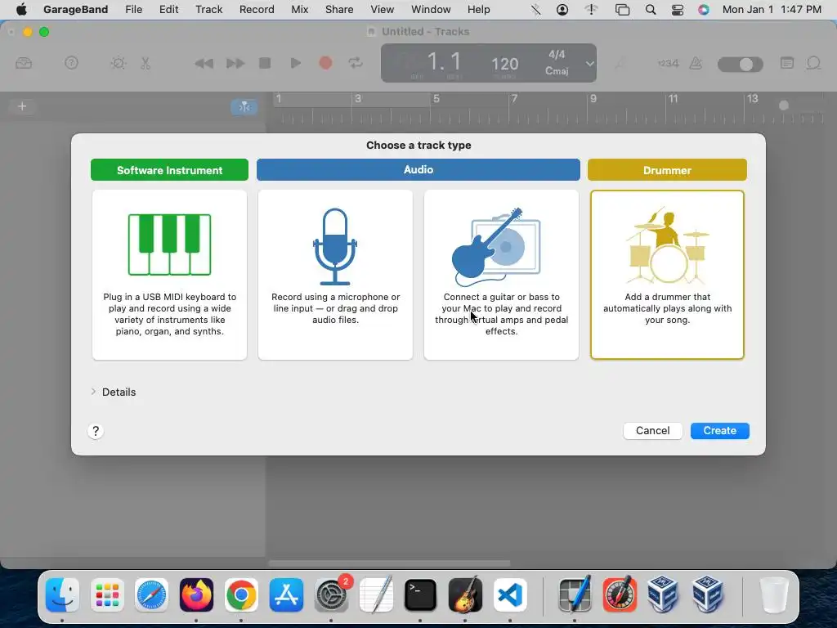Image resolution: width=837 pixels, height=628 pixels.
Task: Click the red Record button
Action: pyautogui.click(x=325, y=63)
